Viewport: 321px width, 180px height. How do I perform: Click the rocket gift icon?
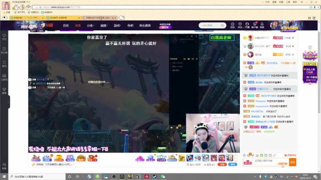pyautogui.click(x=189, y=158)
